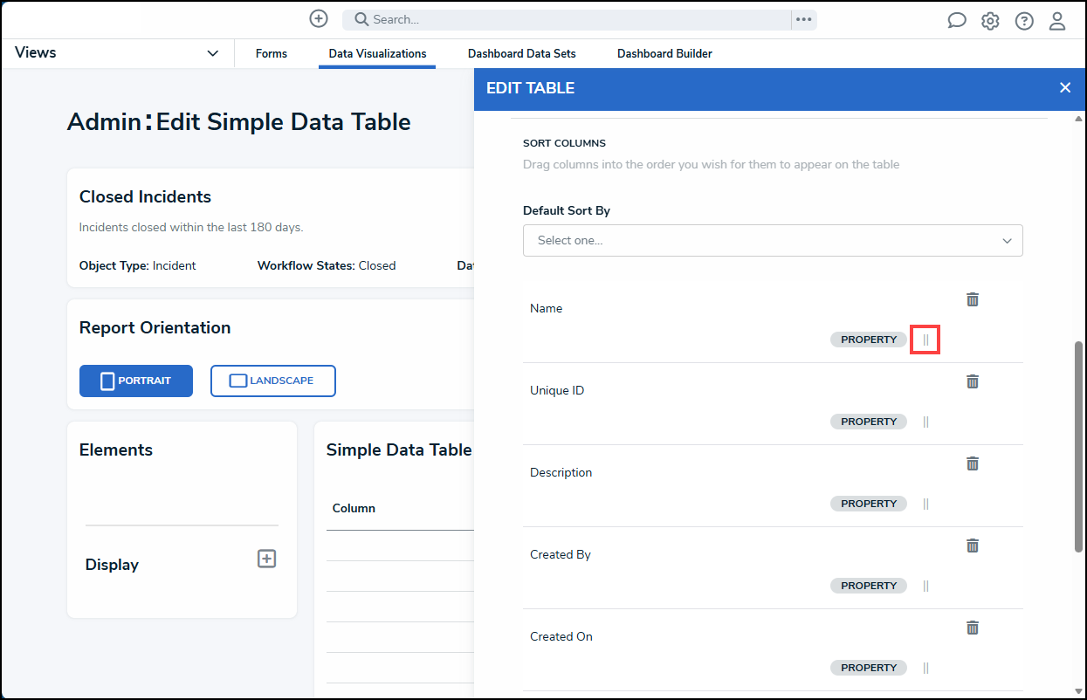Screen dimensions: 1087x700
Task: Click the plus-circle create icon
Action: [319, 18]
